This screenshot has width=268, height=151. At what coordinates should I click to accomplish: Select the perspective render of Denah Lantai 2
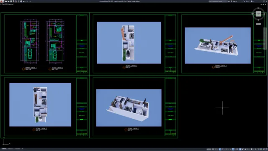[x=129, y=108]
